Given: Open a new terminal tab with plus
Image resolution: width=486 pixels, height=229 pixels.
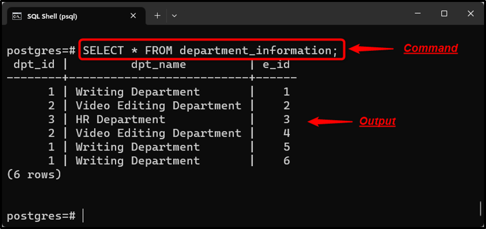Looking at the screenshot, I should (157, 15).
